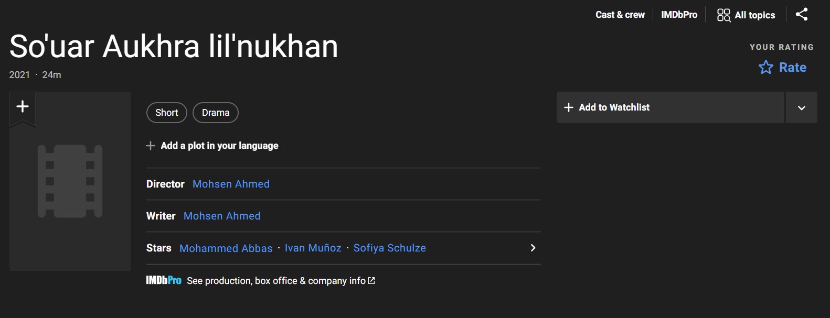Screen dimensions: 830x318
Task: Open the Cast & crew page
Action: point(620,15)
